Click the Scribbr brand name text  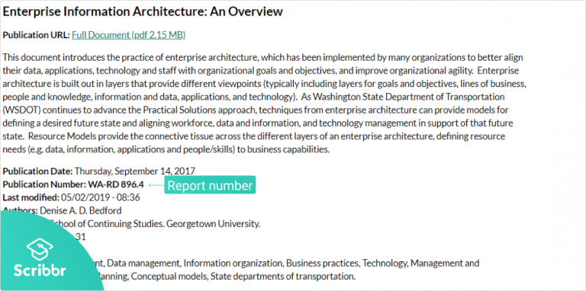(x=40, y=270)
